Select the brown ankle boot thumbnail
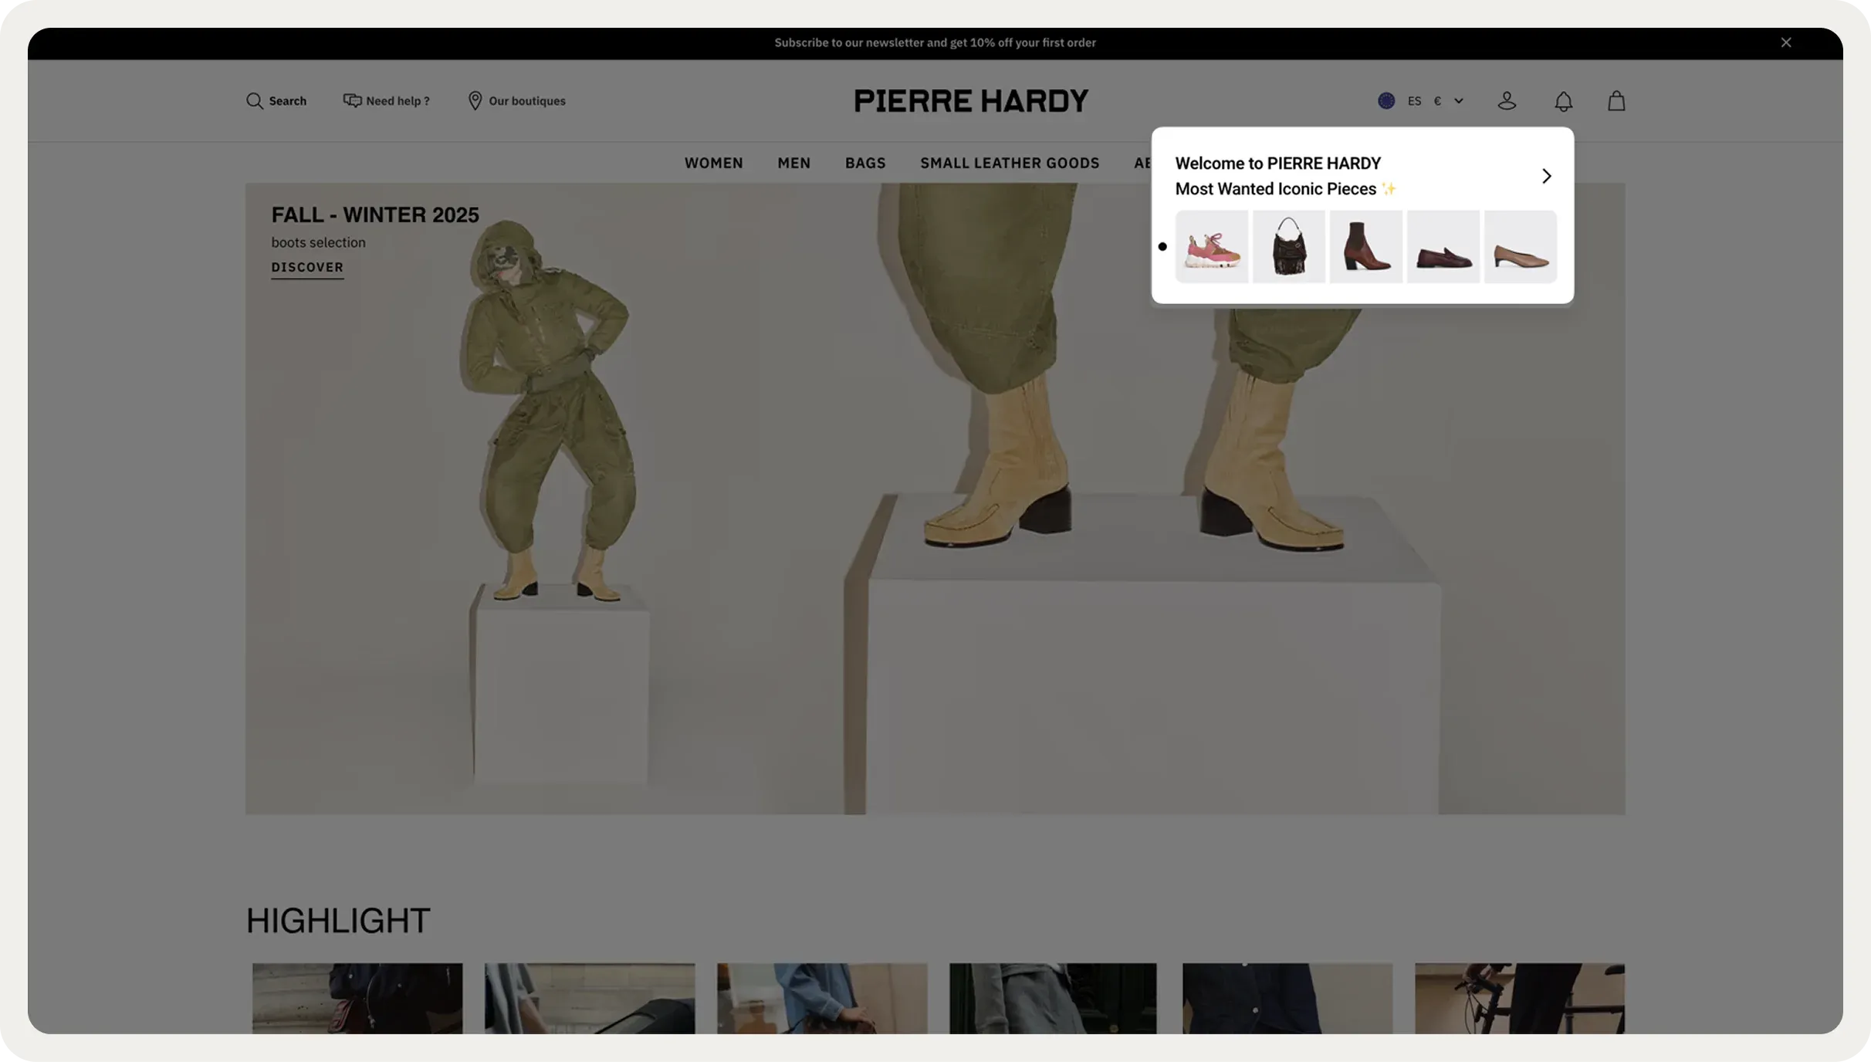 point(1365,247)
